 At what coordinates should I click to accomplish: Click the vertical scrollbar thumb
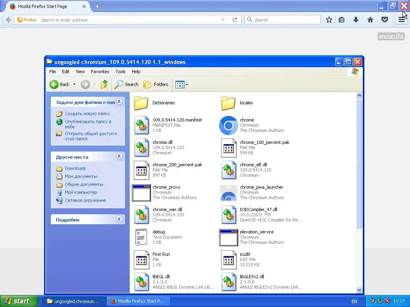click(359, 163)
